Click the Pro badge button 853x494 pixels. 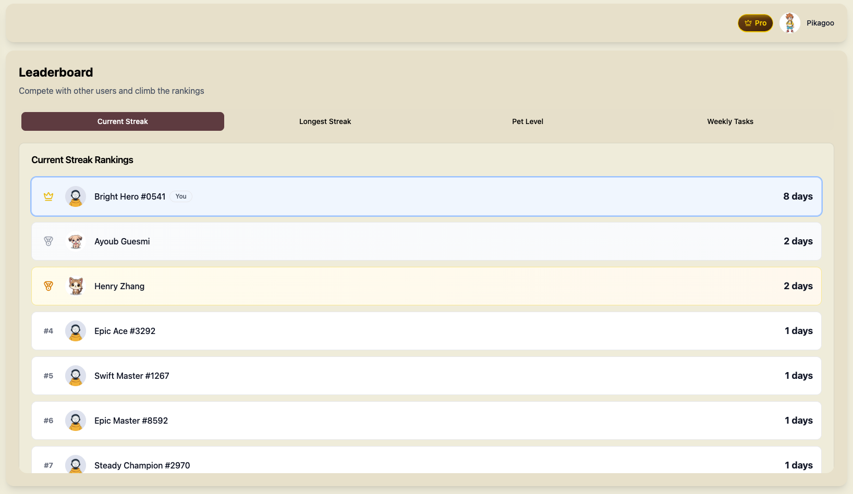(755, 23)
